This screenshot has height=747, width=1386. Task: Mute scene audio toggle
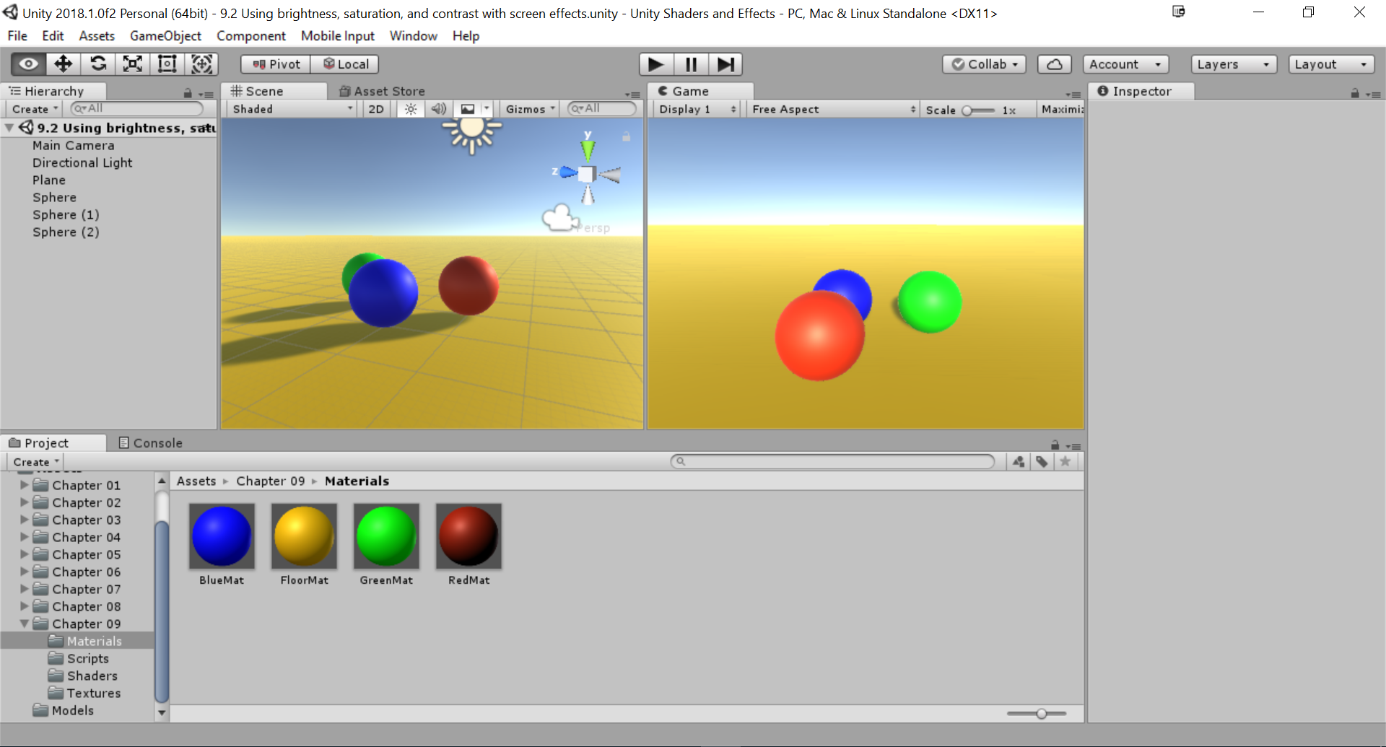pyautogui.click(x=438, y=109)
